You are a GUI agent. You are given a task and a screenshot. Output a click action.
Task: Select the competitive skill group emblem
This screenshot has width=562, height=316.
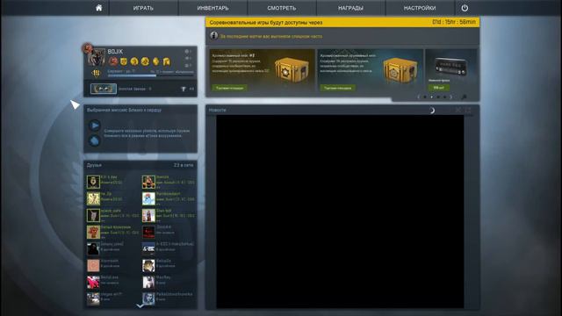tap(104, 89)
